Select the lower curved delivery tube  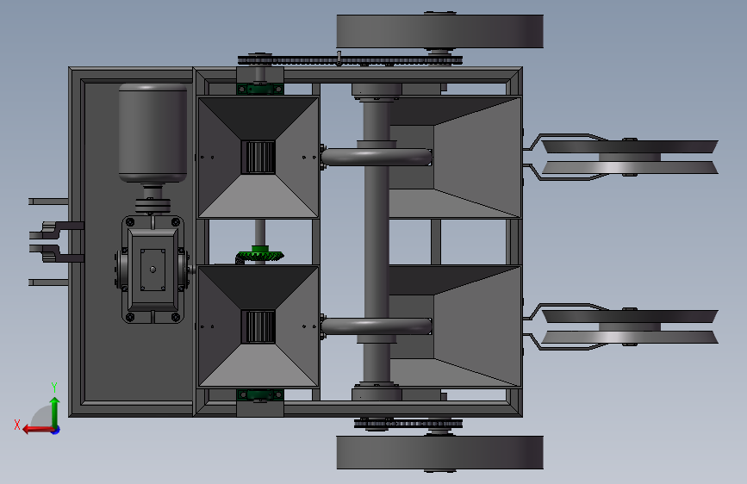tap(377, 326)
